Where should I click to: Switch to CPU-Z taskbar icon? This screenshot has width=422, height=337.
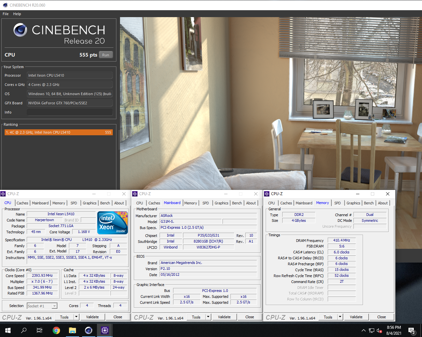click(105, 330)
